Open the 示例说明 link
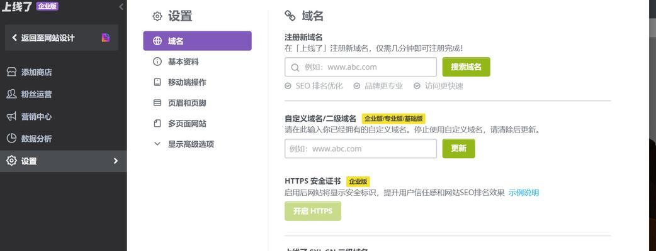Image resolution: width=656 pixels, height=251 pixels. click(x=523, y=193)
